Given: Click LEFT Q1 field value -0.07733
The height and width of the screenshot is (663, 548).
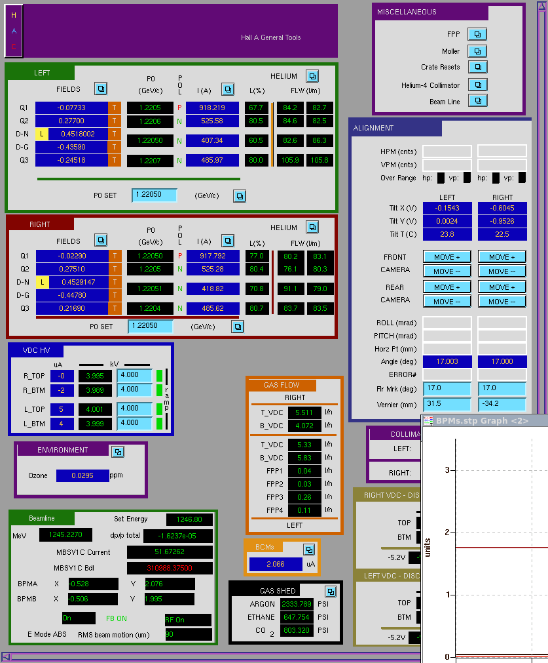Looking at the screenshot, I should pos(71,108).
